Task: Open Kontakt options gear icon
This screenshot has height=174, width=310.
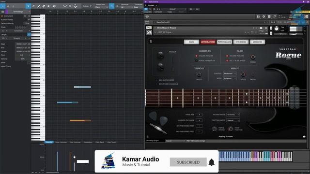Action: point(263,16)
